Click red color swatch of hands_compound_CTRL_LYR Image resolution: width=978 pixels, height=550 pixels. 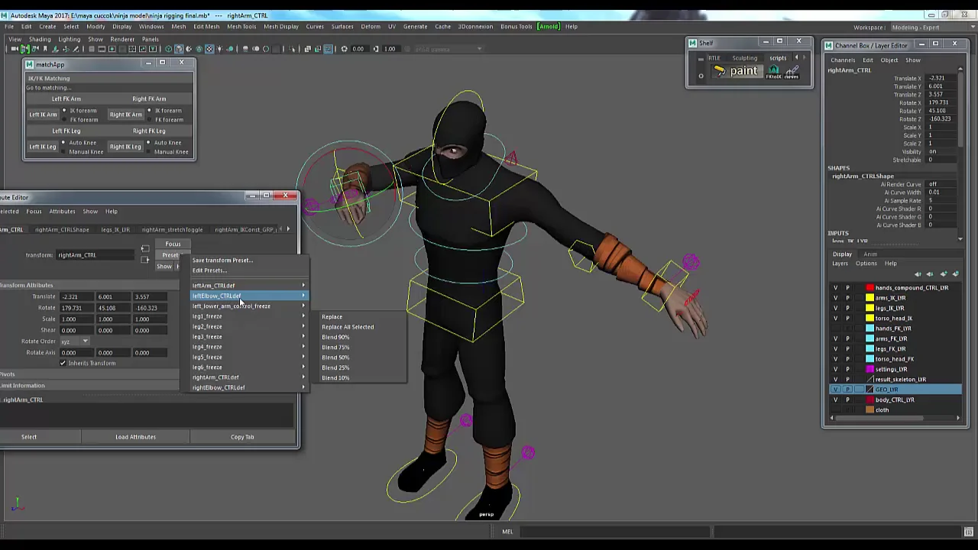click(x=870, y=288)
